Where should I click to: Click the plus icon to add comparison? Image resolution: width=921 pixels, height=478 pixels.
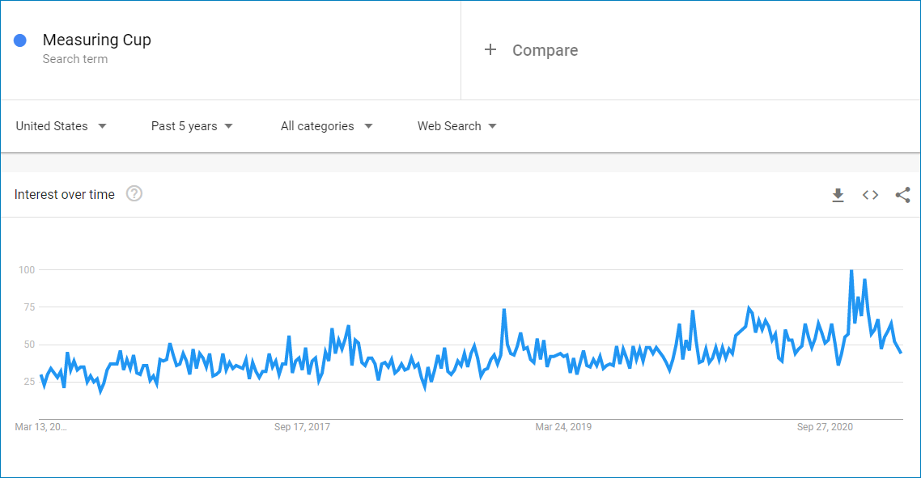[x=490, y=49]
